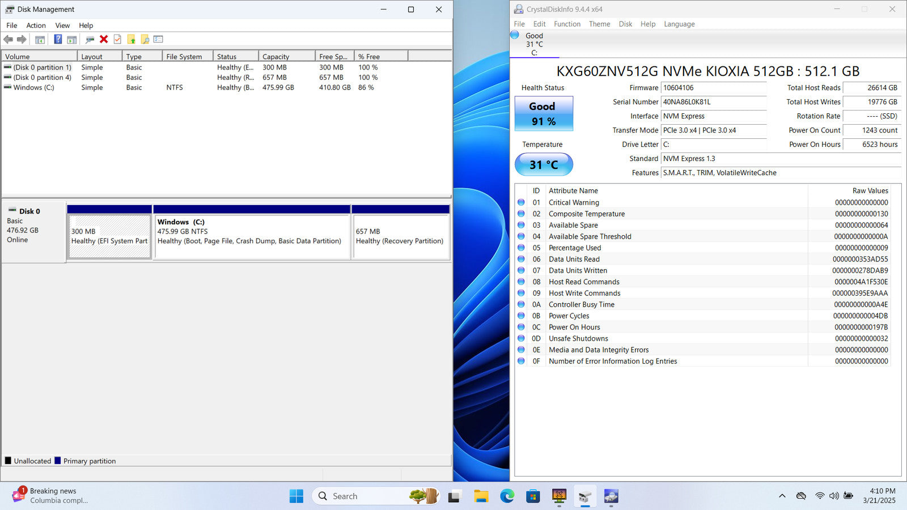Viewport: 907px width, 510px height.
Task: Open CrystalDiskInfo Language menu
Action: point(679,24)
